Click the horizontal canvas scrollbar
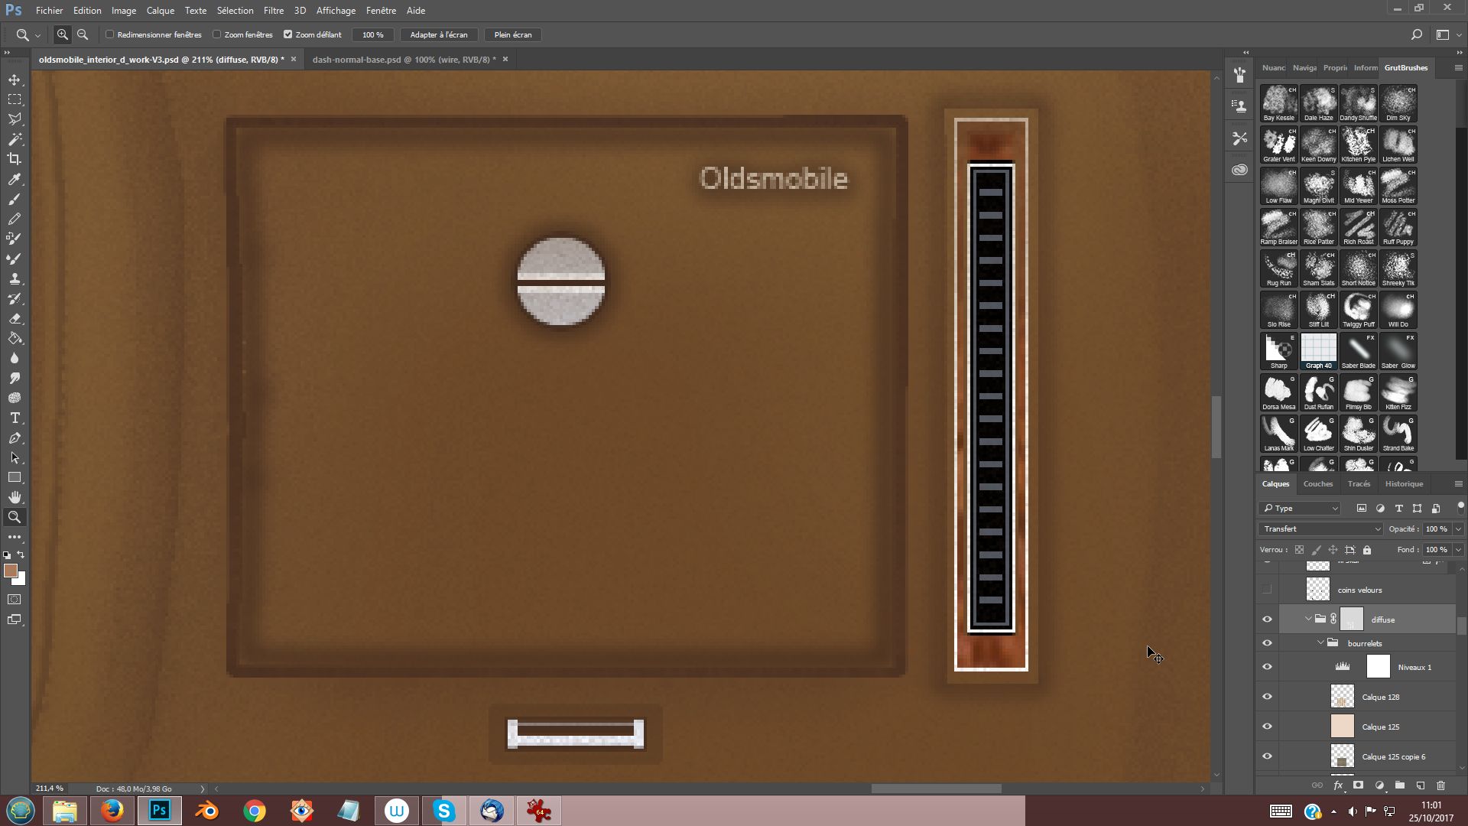The width and height of the screenshot is (1468, 826). (x=936, y=789)
